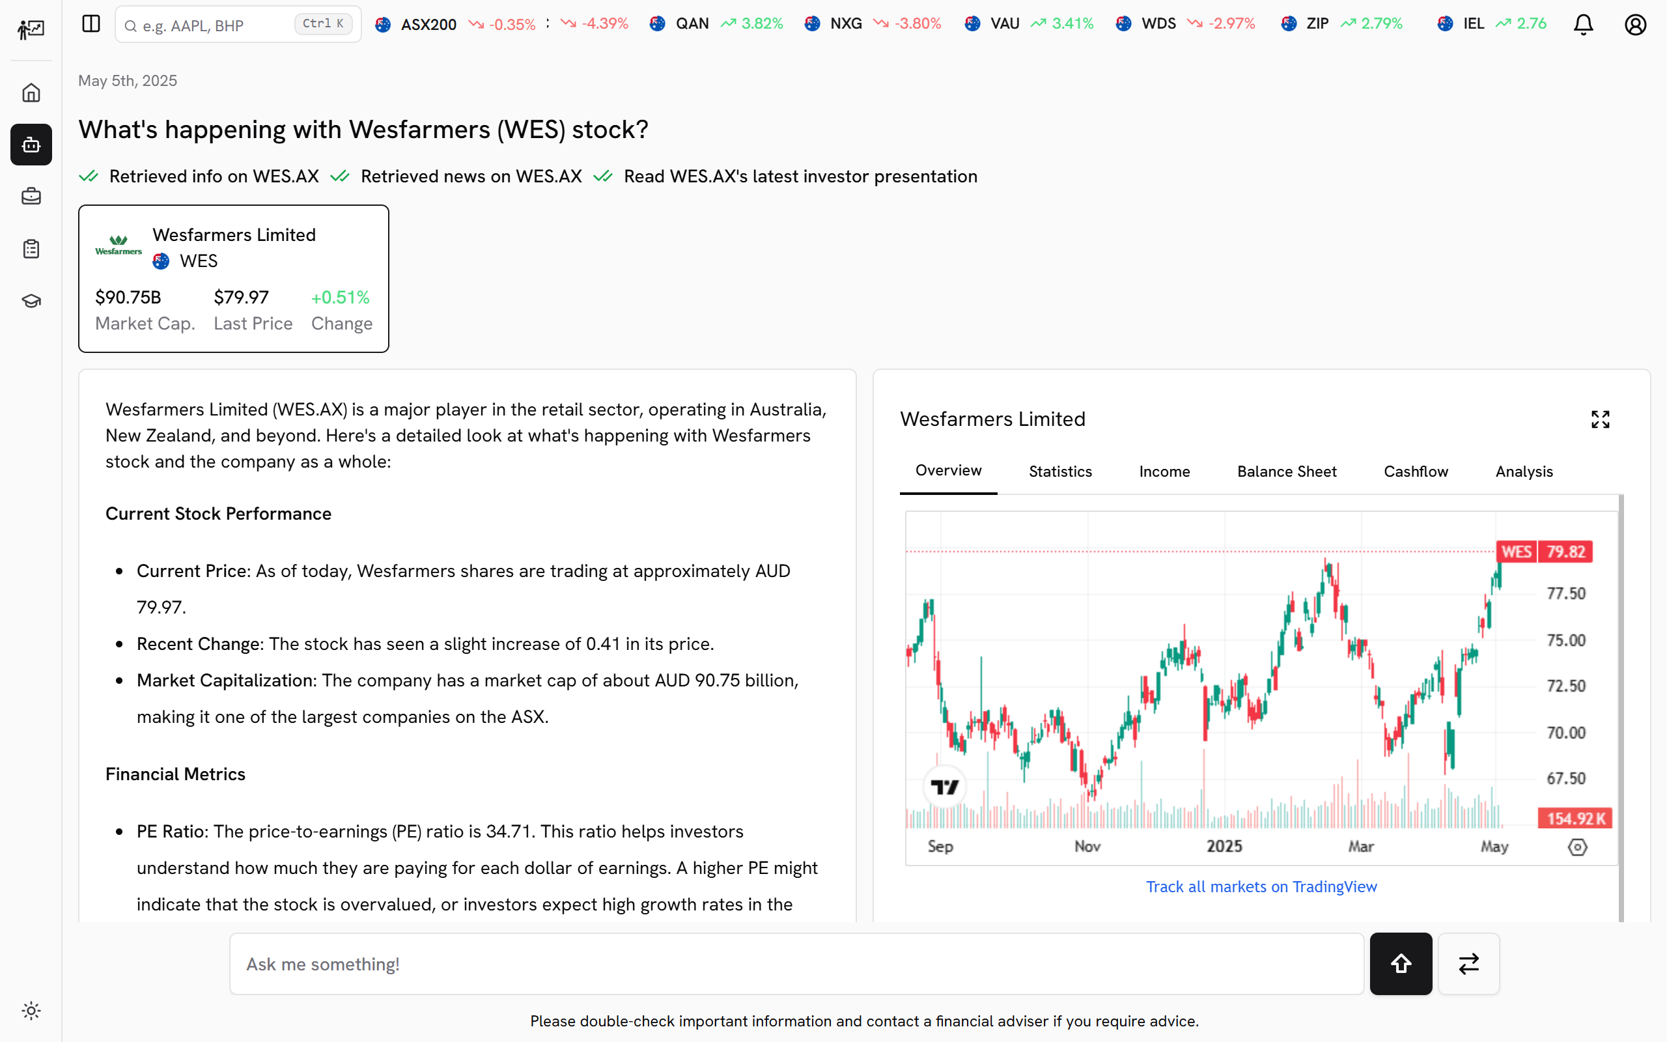Click the 154.92 K volume label
Screen dimensions: 1667x1042
[x=1575, y=819]
